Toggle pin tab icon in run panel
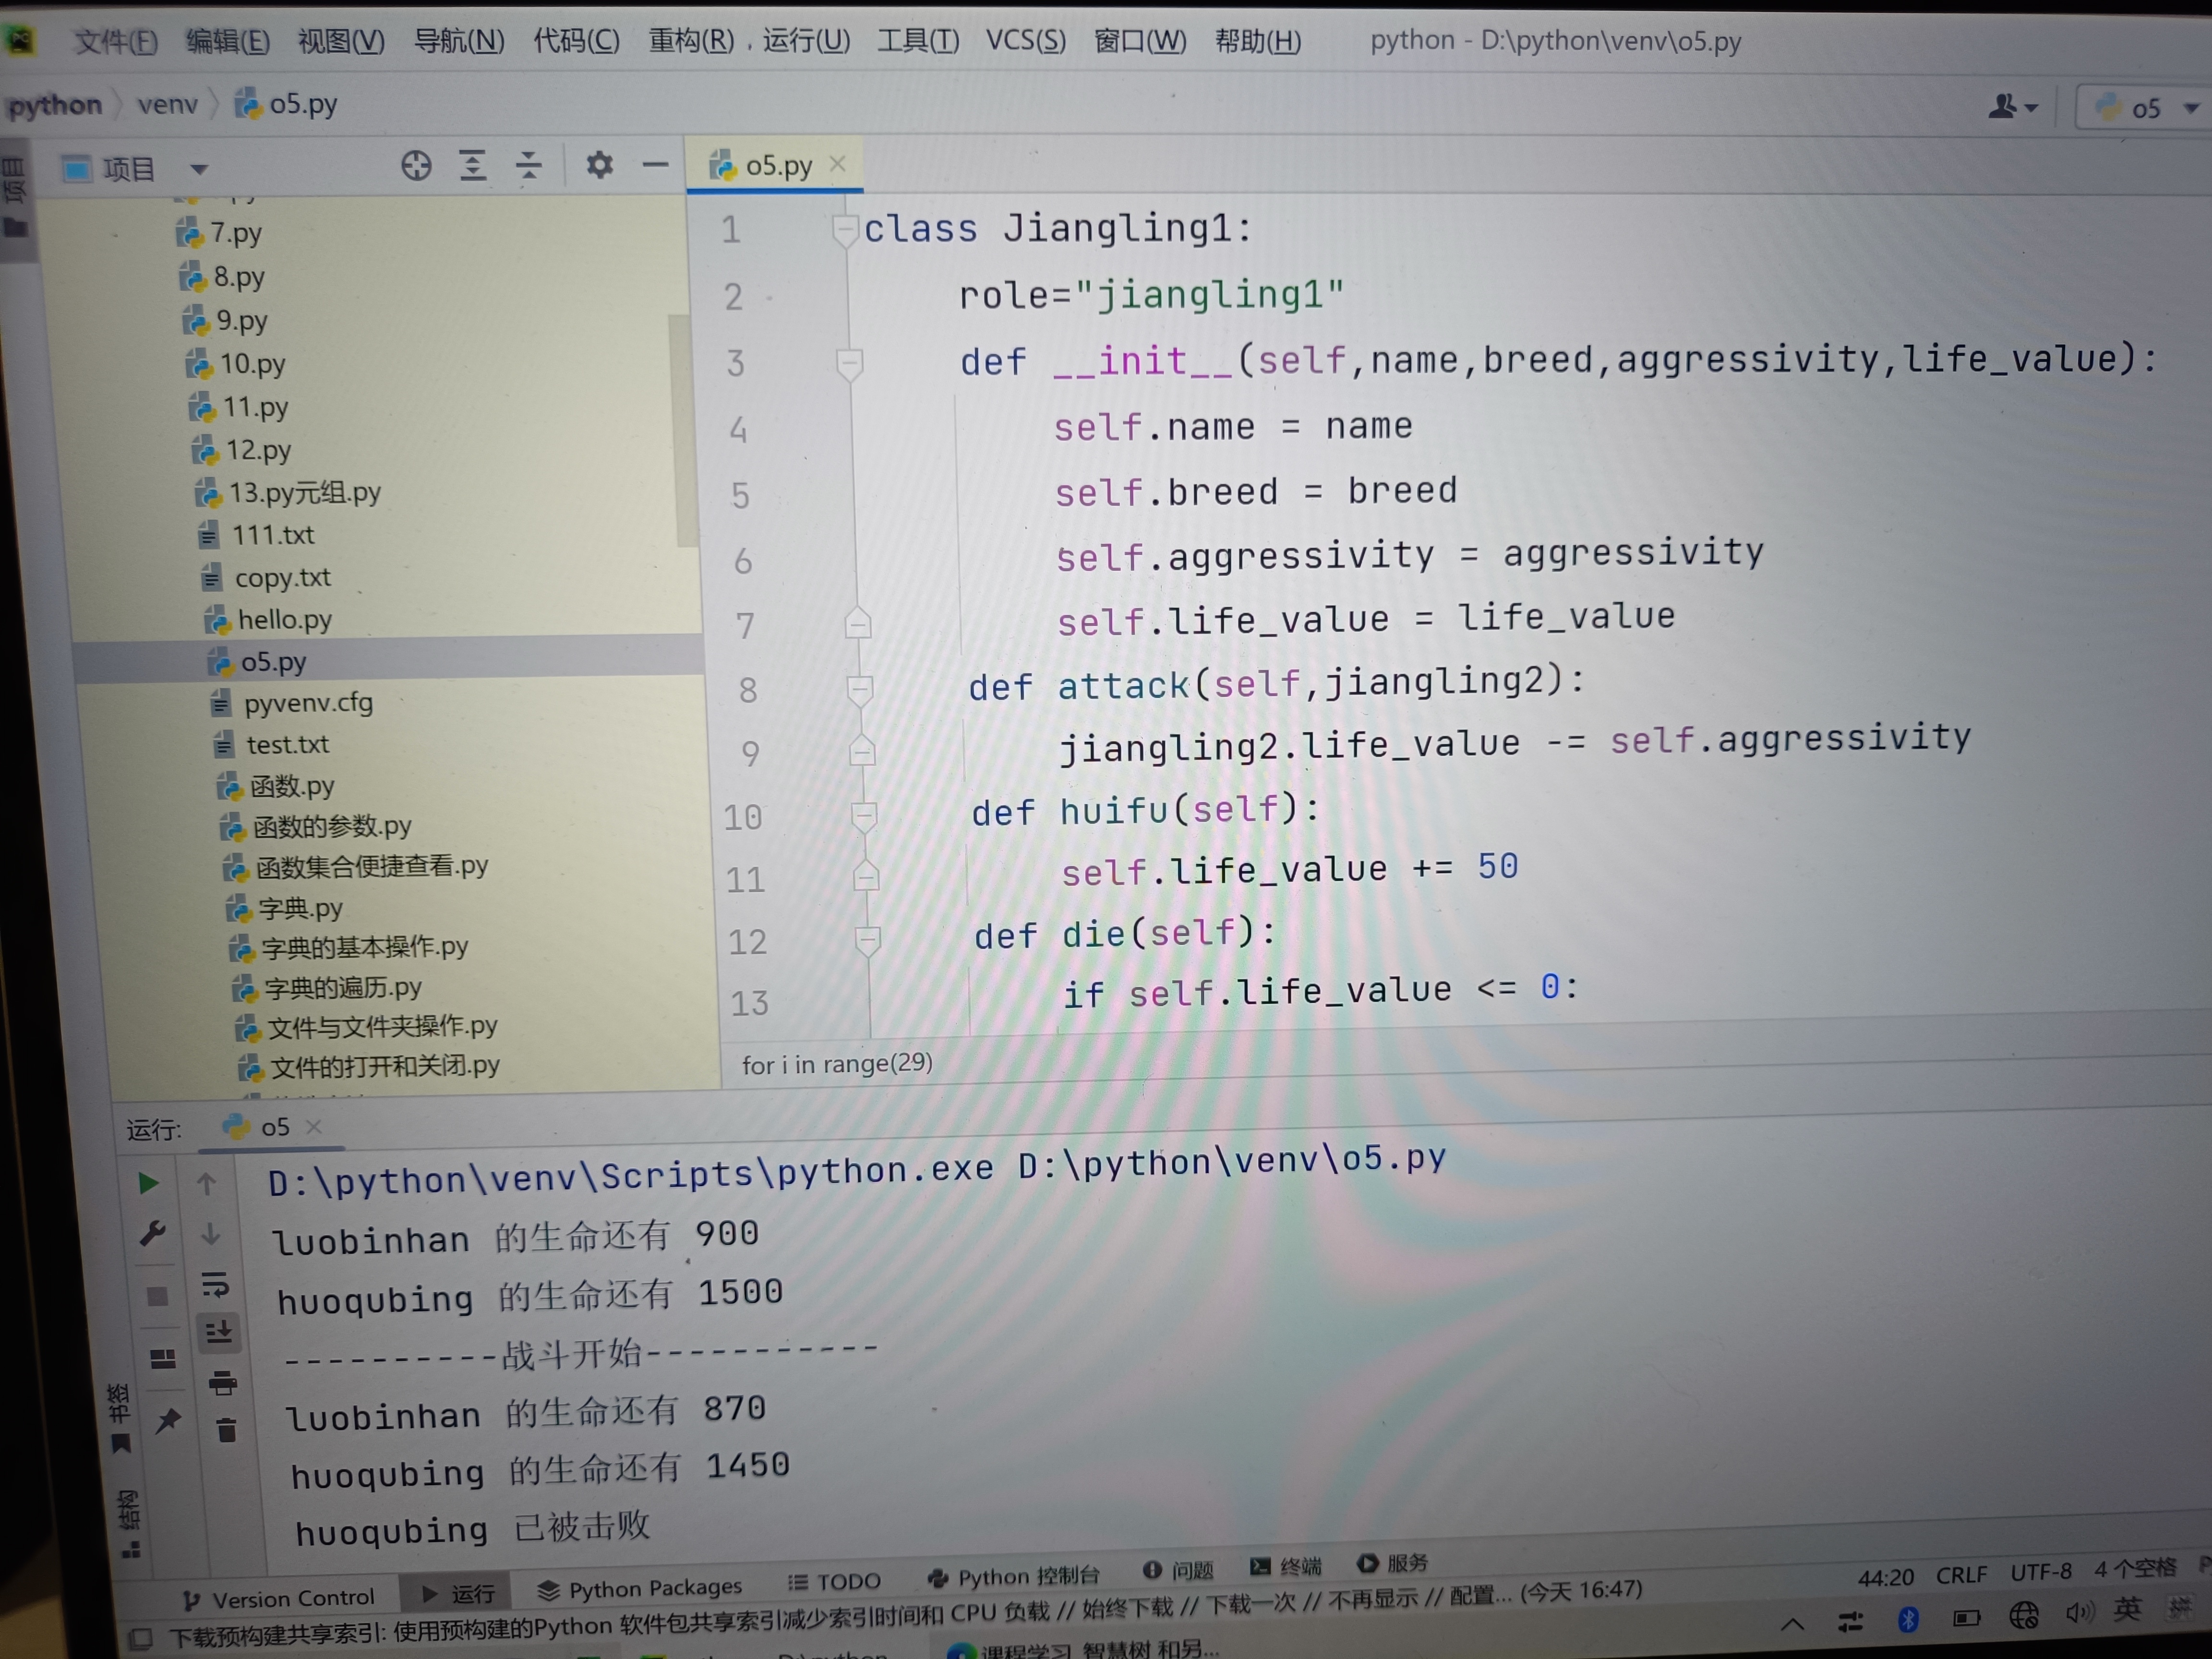2212x1659 pixels. point(167,1421)
